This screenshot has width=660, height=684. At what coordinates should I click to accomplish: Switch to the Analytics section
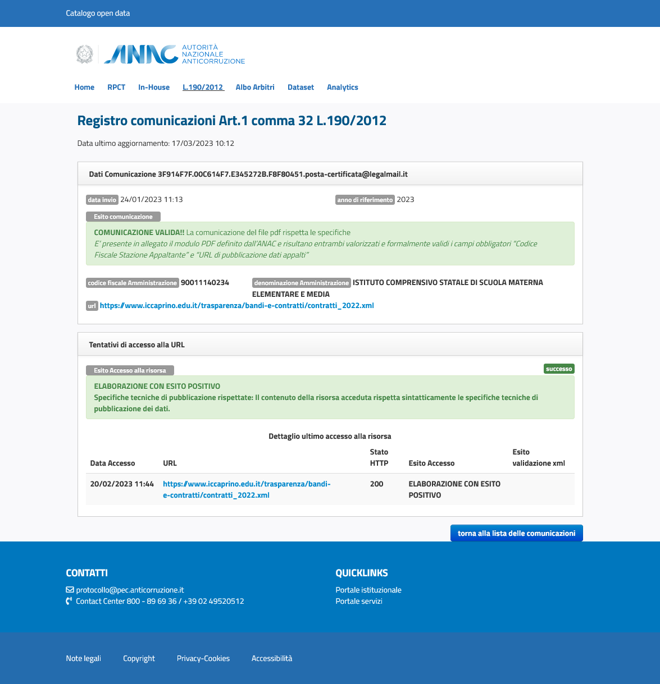click(x=342, y=87)
